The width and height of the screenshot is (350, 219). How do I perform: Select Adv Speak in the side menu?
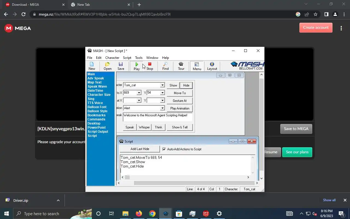[95, 78]
